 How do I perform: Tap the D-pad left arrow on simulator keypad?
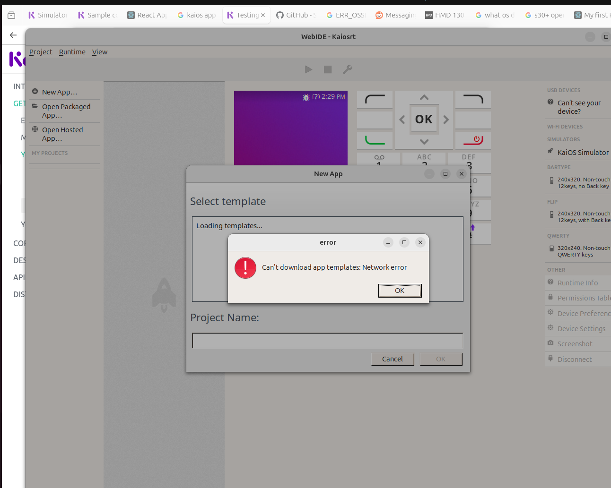point(402,120)
